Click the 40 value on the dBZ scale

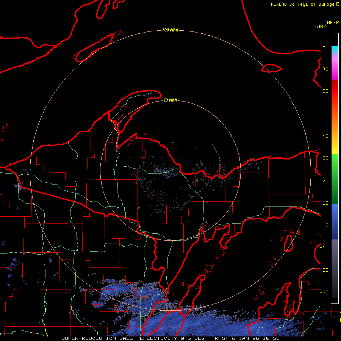(325, 136)
